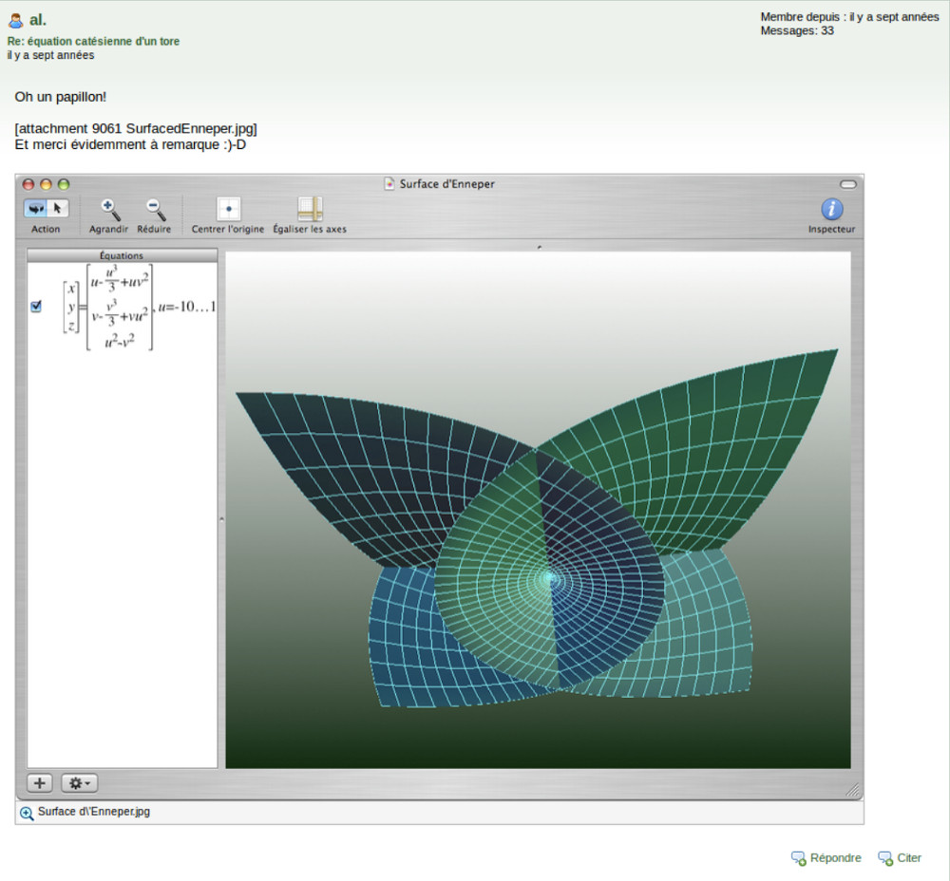Open the Surface d'Enneper.jpg attachment link
This screenshot has height=881, width=950.
pos(93,812)
